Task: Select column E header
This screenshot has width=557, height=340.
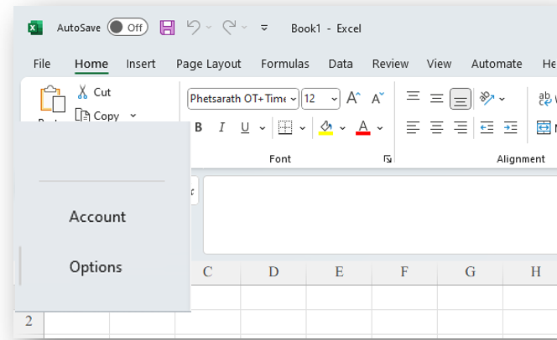Action: 339,271
